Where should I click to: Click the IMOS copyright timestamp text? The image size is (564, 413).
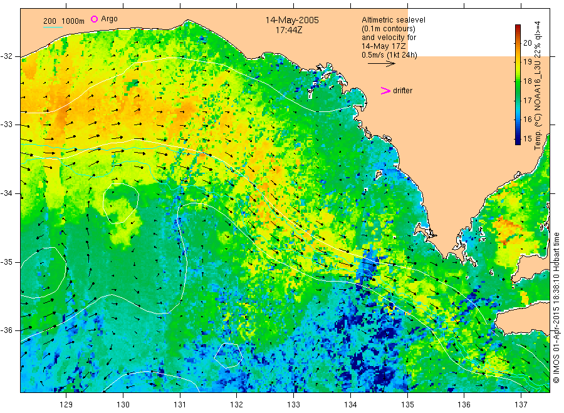[x=556, y=308]
